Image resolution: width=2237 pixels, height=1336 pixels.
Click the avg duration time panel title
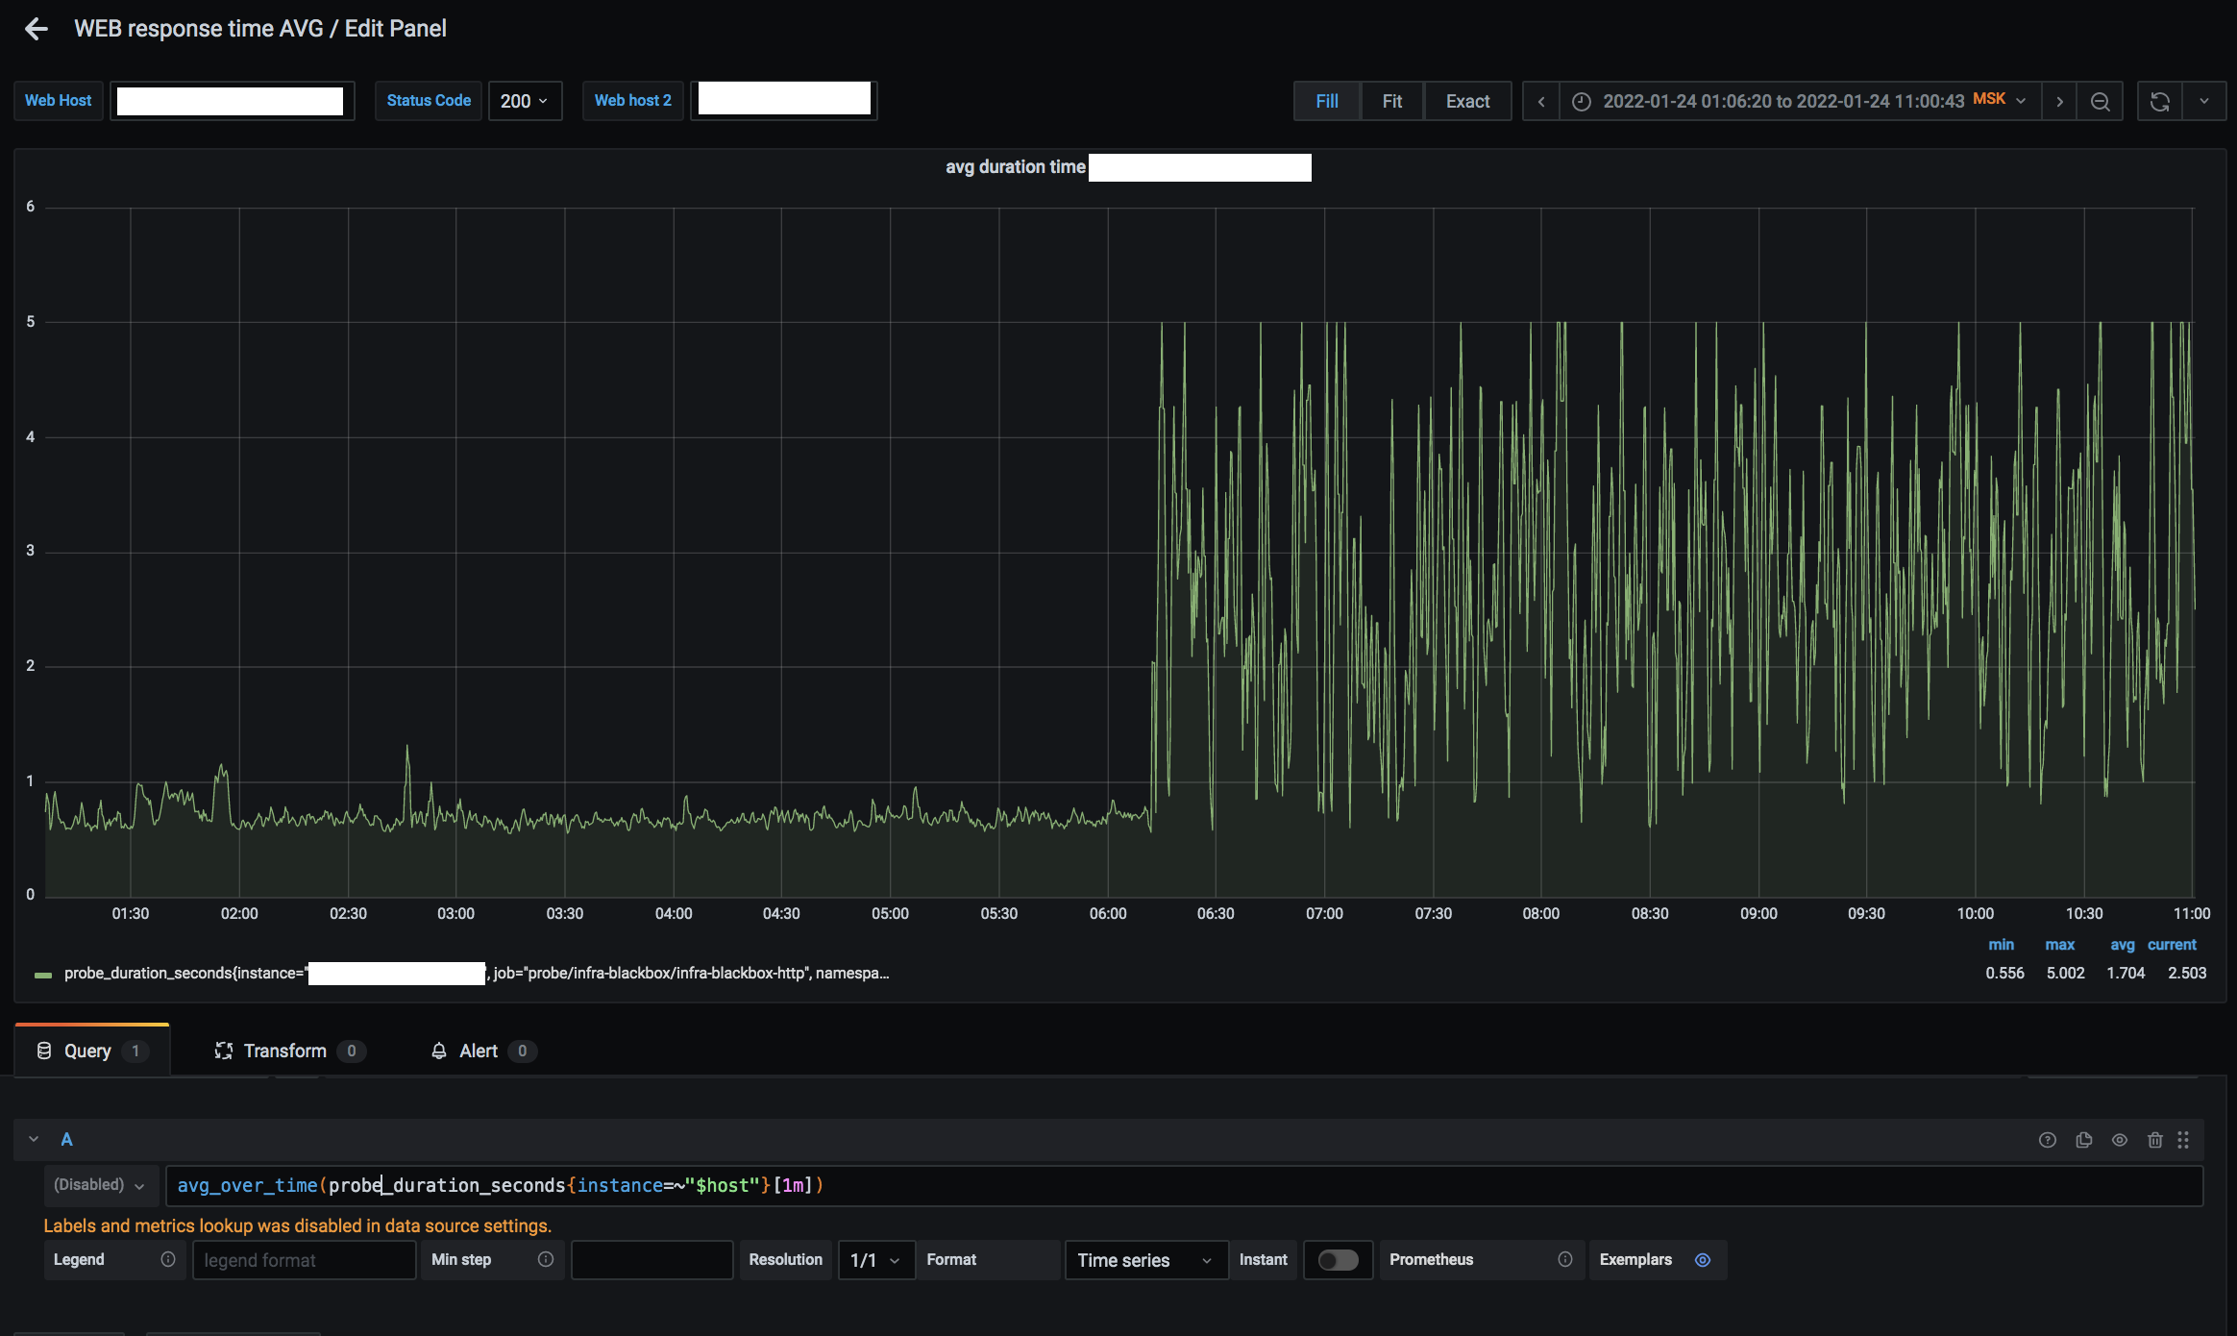(x=1016, y=166)
